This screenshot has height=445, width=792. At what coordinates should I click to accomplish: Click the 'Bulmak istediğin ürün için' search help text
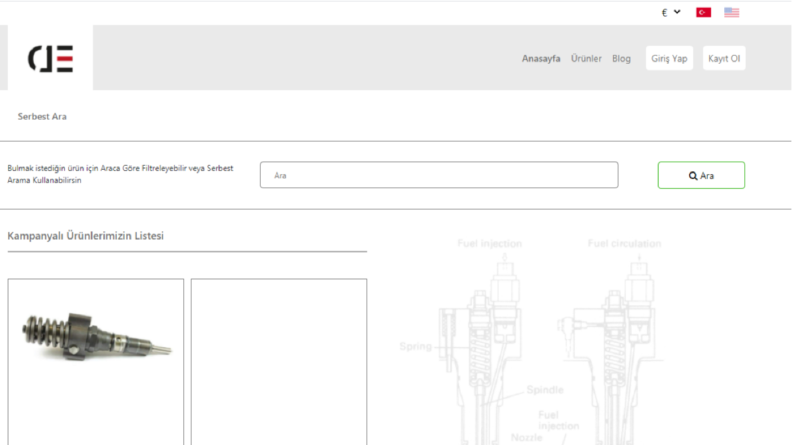(x=120, y=174)
